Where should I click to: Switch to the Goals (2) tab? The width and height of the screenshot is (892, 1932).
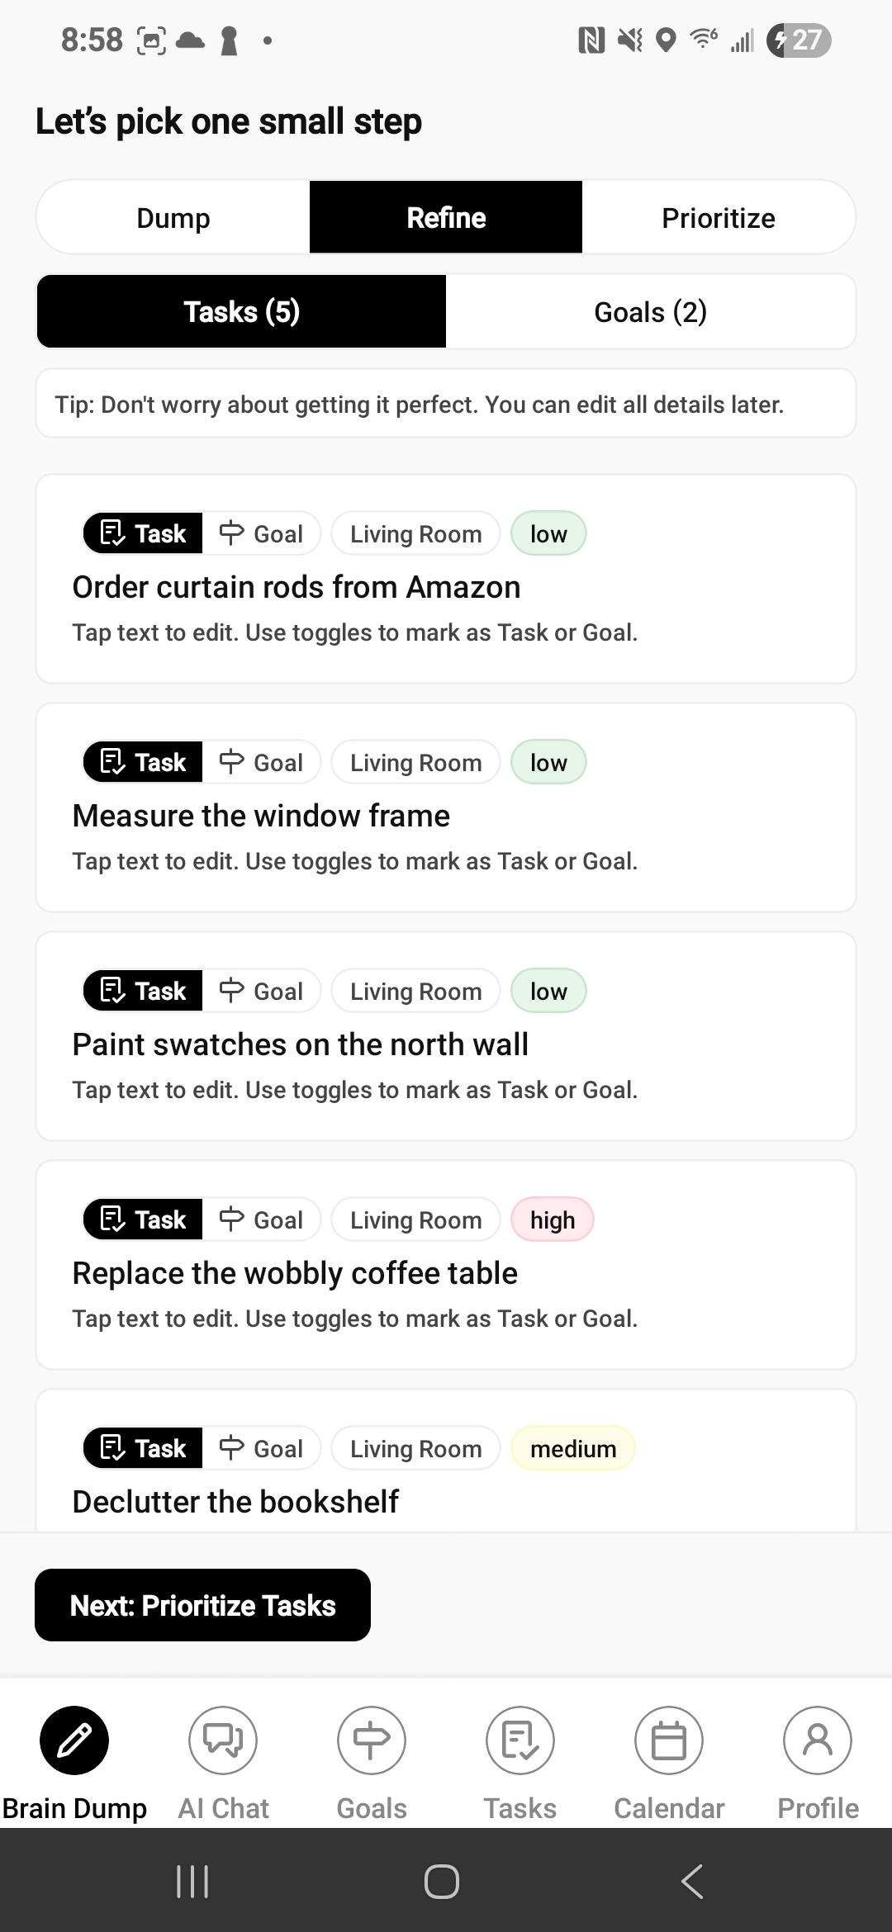click(x=650, y=312)
